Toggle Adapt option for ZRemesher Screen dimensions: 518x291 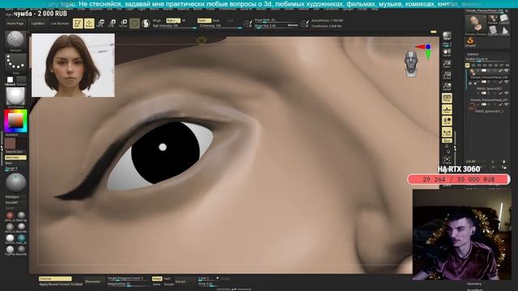157,279
